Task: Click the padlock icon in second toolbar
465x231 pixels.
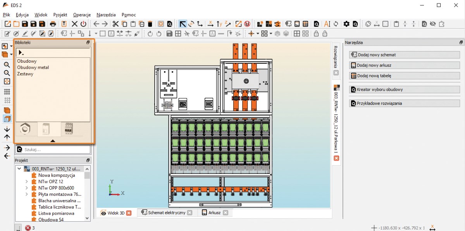Action: coord(316,34)
